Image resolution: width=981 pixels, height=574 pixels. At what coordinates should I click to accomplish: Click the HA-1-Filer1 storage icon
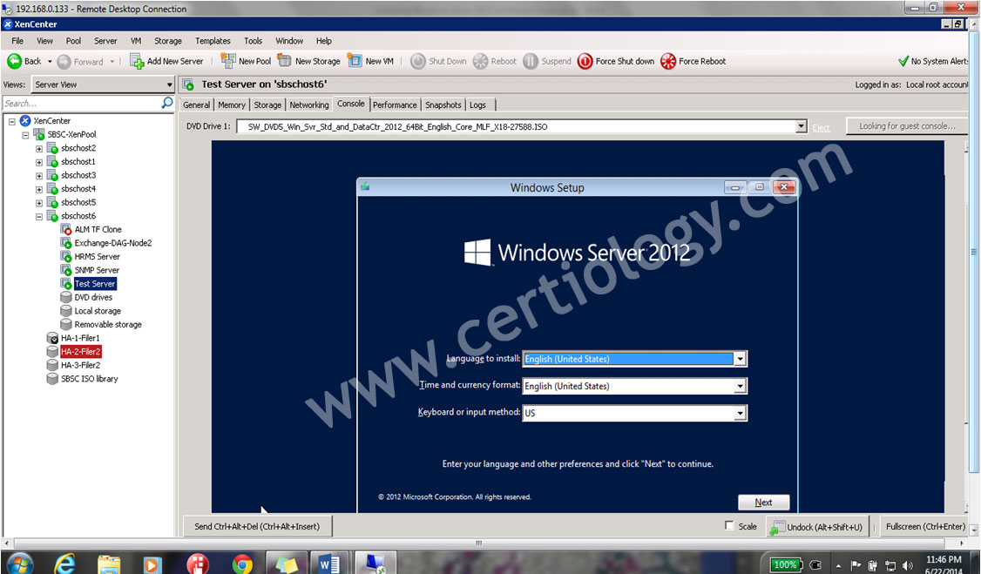tap(52, 338)
